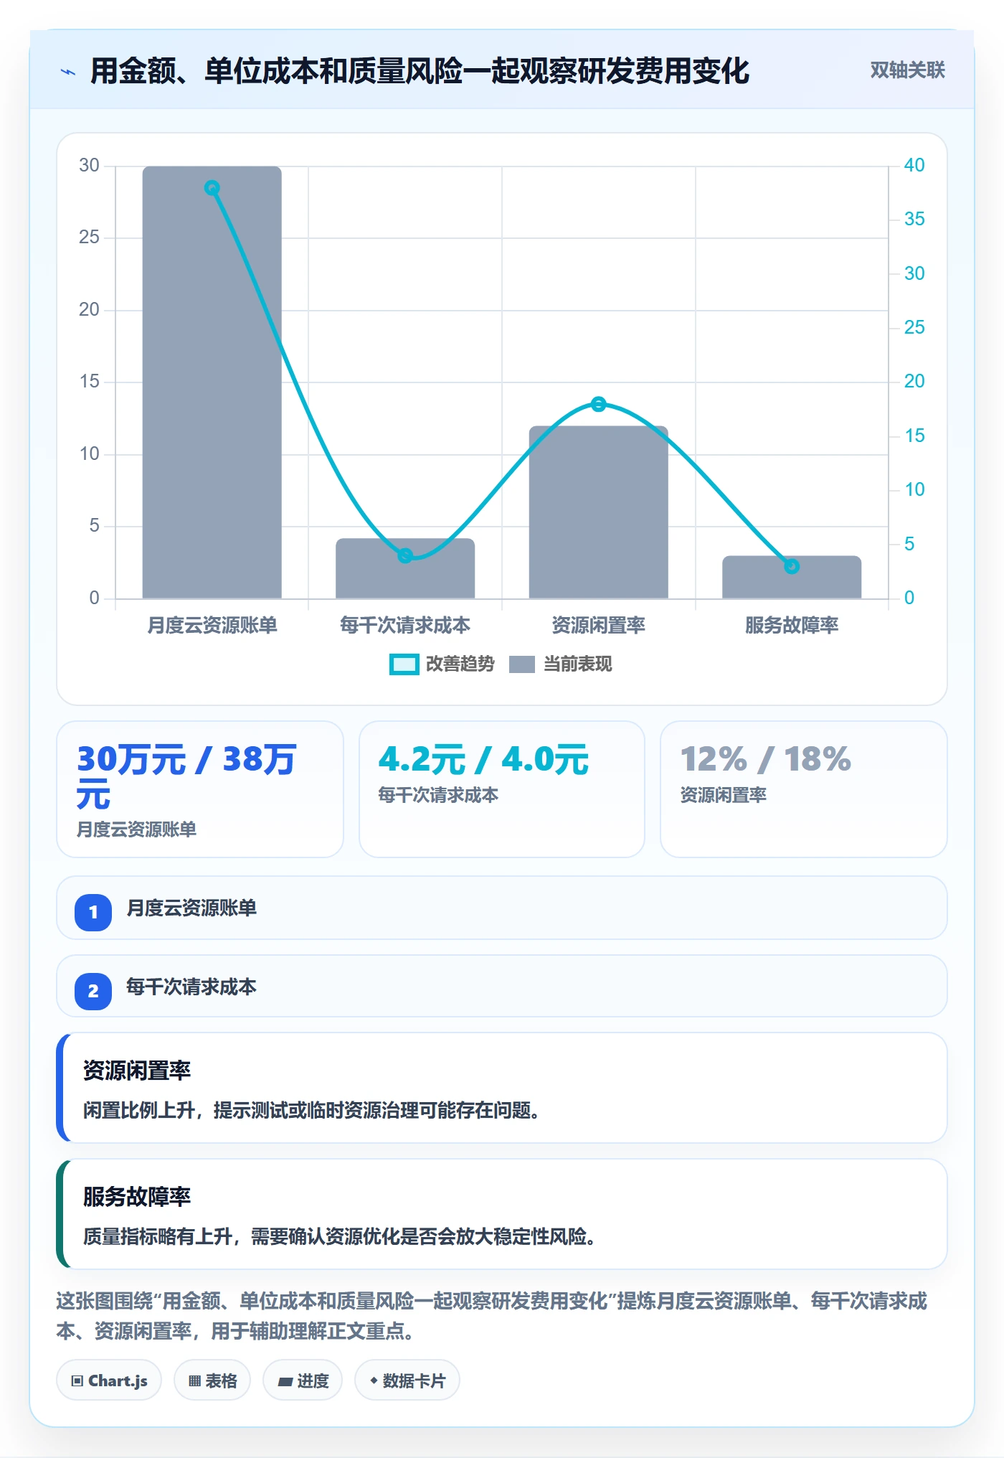Click the line point on the 服务故障率 bar
This screenshot has width=1004, height=1458.
pos(792,566)
